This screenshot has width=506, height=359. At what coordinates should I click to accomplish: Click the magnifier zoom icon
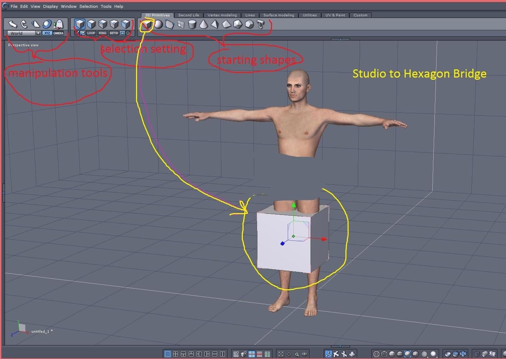coord(297,354)
